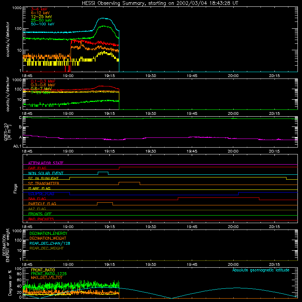Click the AAZ_FLAG label
302x302 pixels.
click(x=37, y=209)
